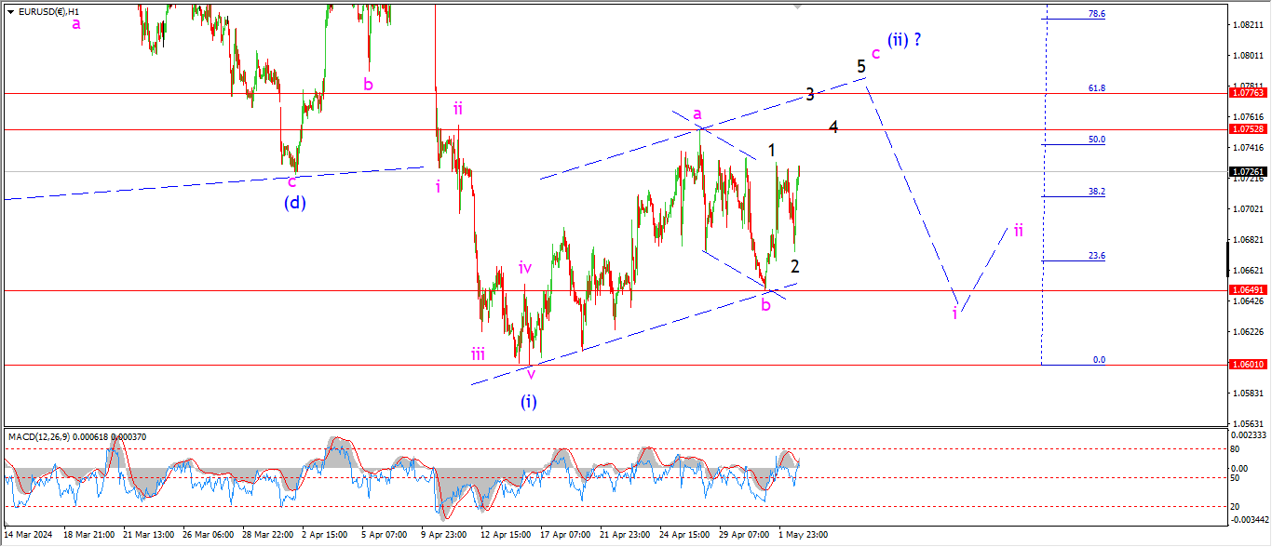The height and width of the screenshot is (547, 1272).
Task: Click the 61.8 Fibonacci level label
Action: click(x=1096, y=88)
